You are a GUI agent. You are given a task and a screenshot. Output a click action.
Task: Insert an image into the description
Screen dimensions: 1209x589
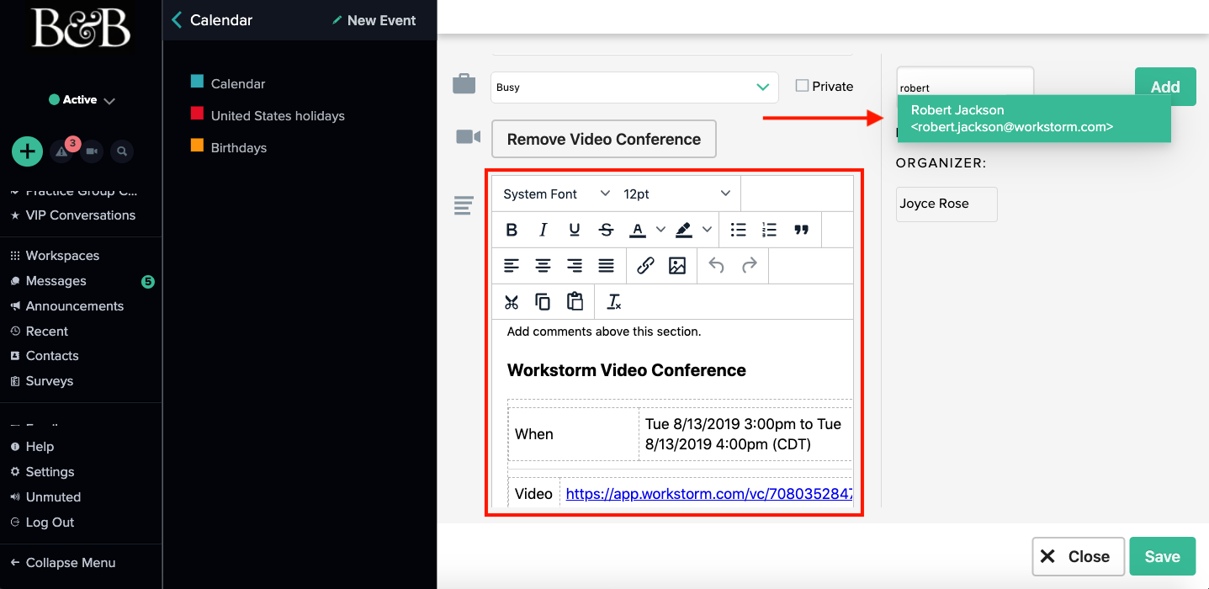point(677,266)
